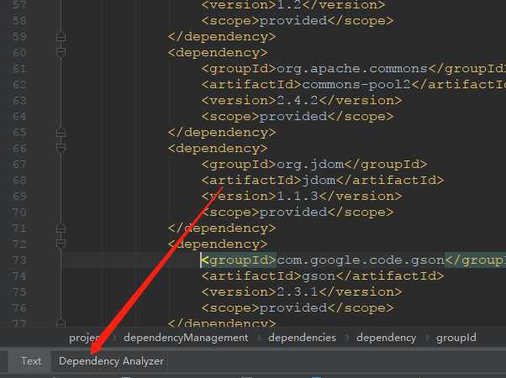Screen dimensions: 506x378
Task: Click line number 73 in the gutter
Action: [x=19, y=260]
